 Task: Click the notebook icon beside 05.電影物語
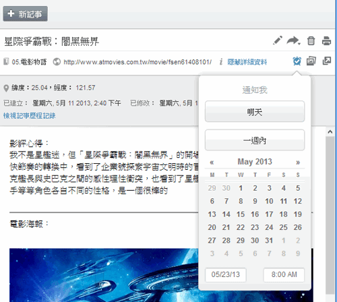pos(6,61)
